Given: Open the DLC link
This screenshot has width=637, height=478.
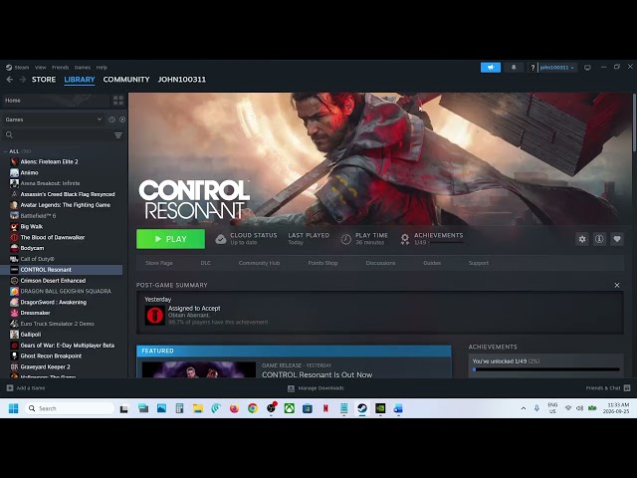Looking at the screenshot, I should click(206, 263).
